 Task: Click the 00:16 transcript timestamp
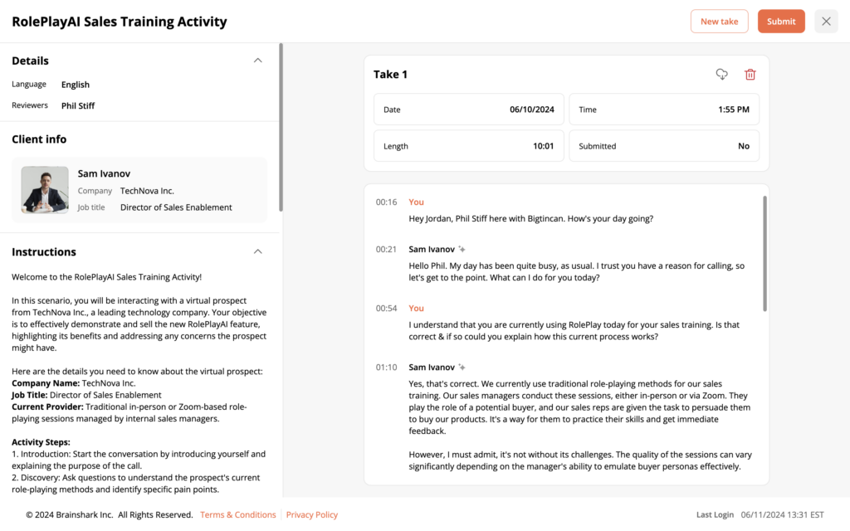[387, 202]
